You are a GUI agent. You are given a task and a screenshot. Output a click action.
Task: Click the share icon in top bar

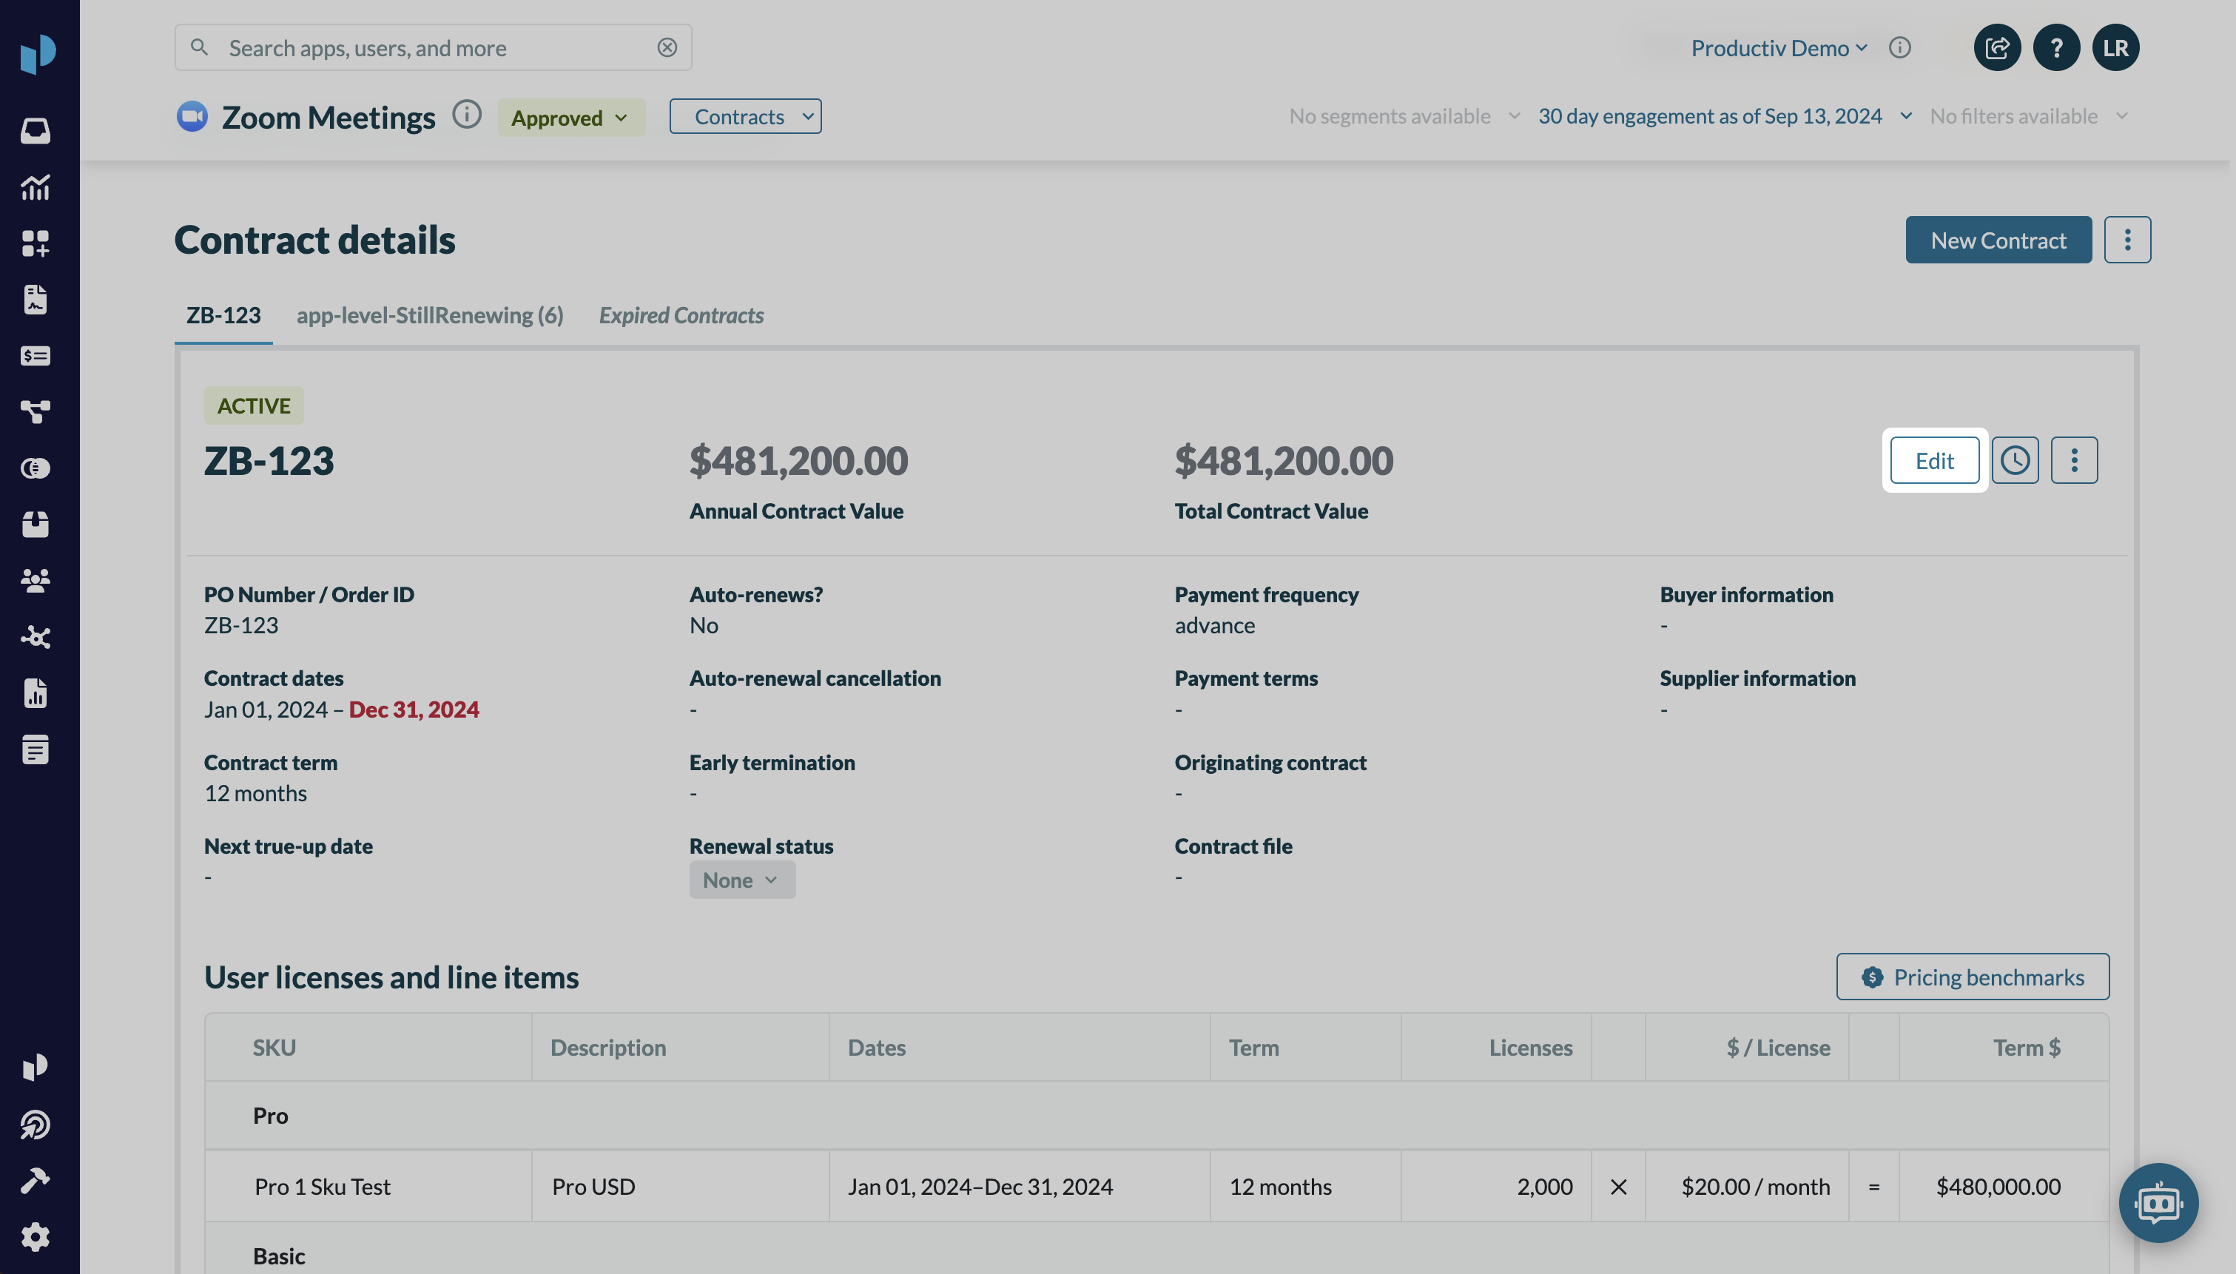pos(1997,47)
